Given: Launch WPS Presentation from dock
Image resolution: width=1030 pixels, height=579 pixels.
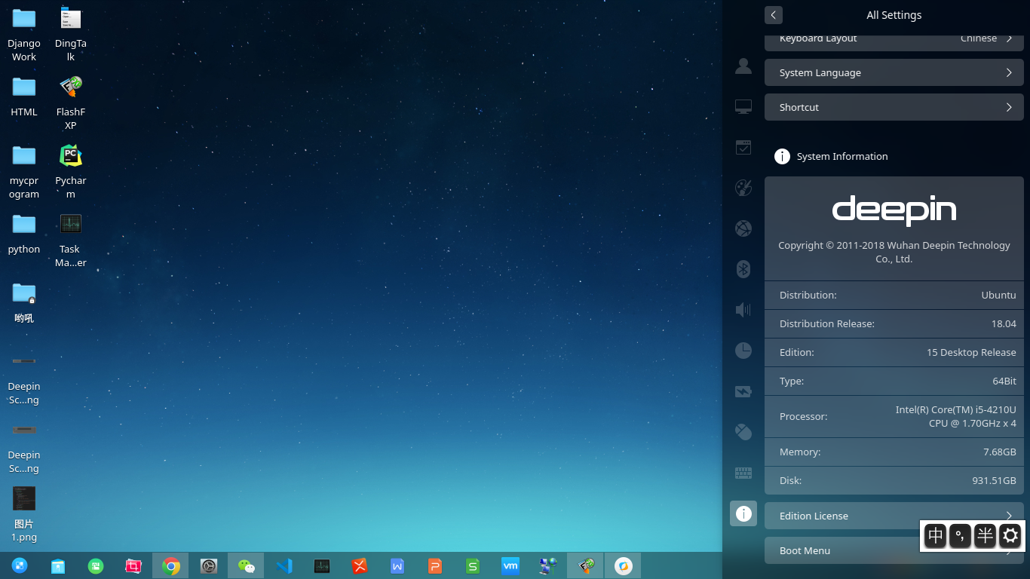Looking at the screenshot, I should 435,565.
